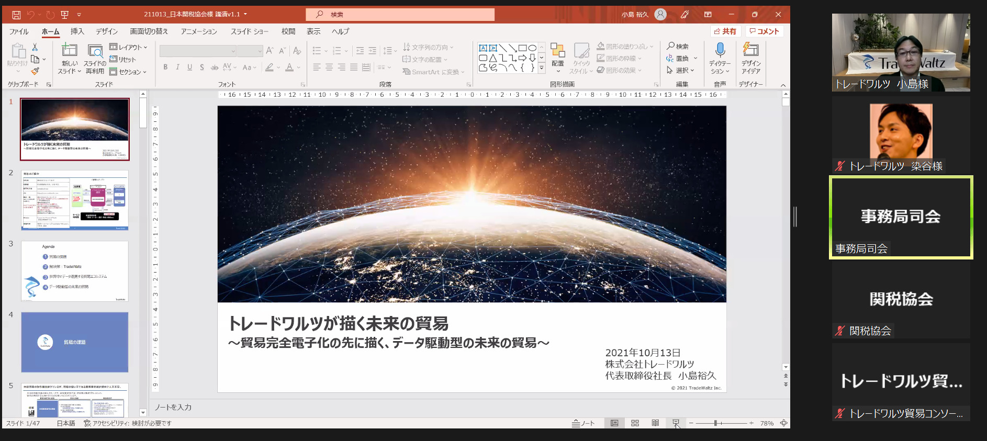Click bulleted list icon

(x=317, y=51)
